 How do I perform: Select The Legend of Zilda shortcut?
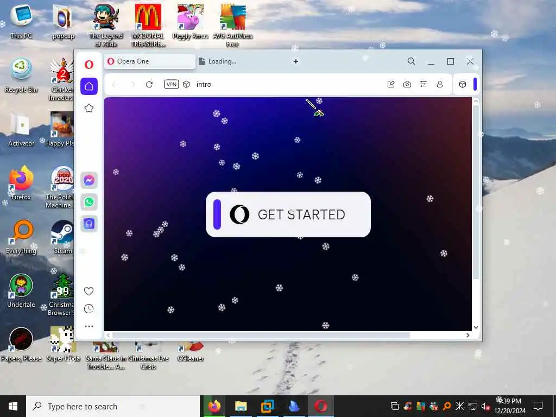pos(106,26)
